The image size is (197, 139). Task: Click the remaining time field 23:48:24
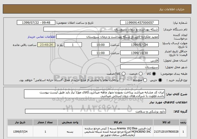46,45
